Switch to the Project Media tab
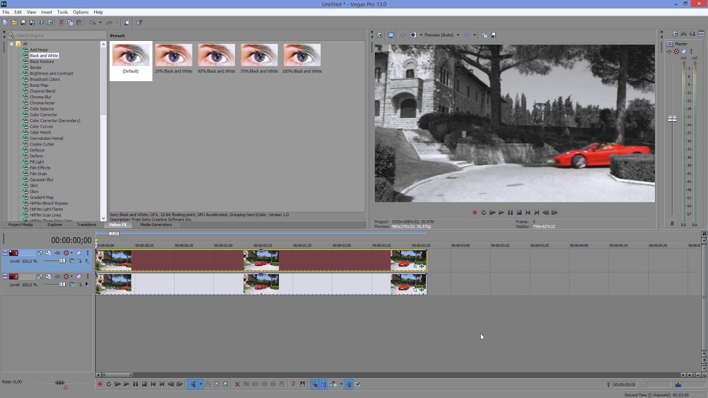The width and height of the screenshot is (708, 398). pos(20,225)
